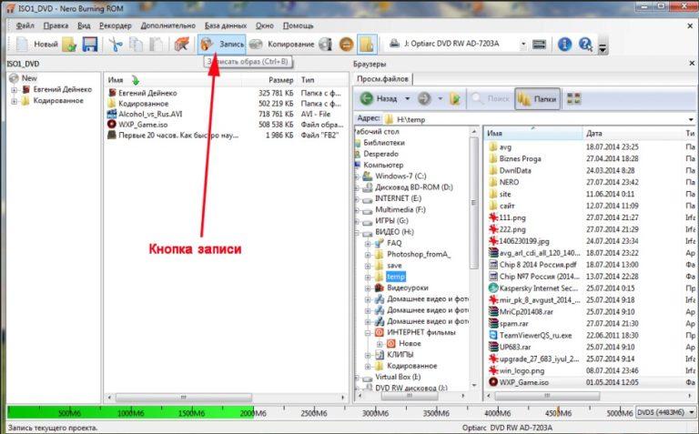Select the Просм.файлов tab
The height and width of the screenshot is (434, 699).
(382, 79)
